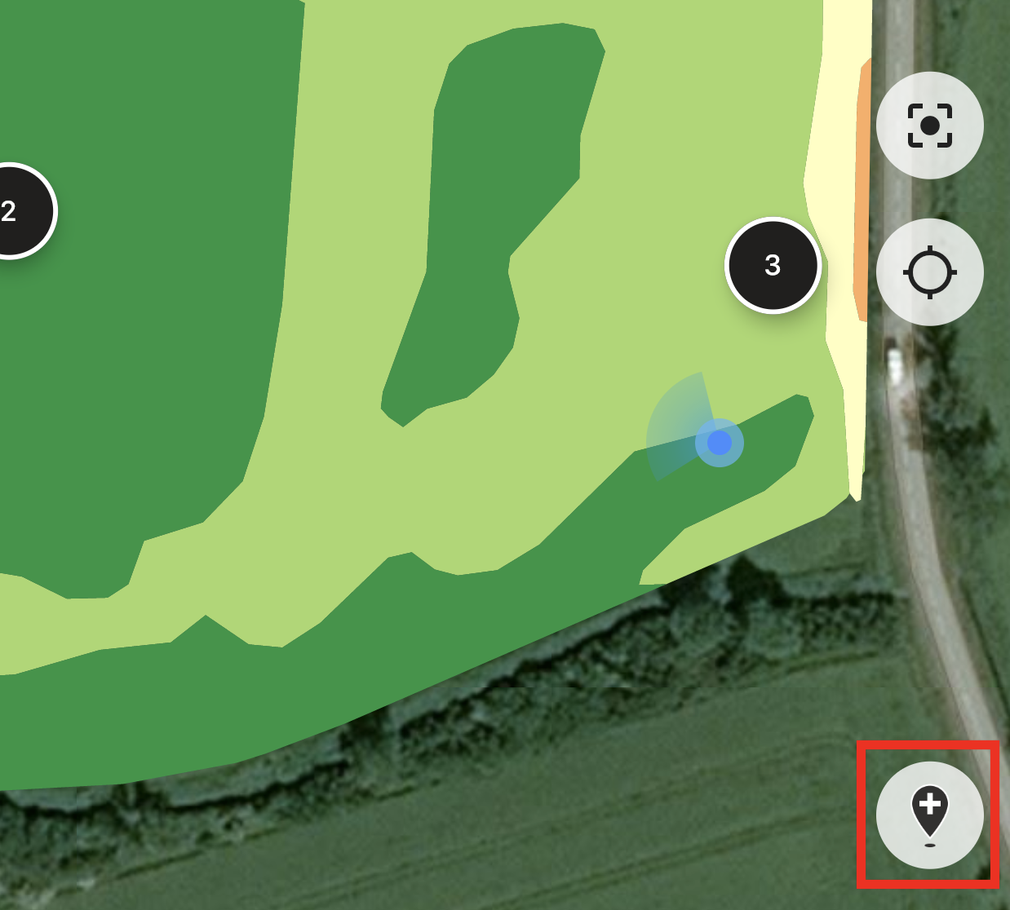Click the focus frame field view icon
This screenshot has width=1010, height=910.
pos(929,125)
